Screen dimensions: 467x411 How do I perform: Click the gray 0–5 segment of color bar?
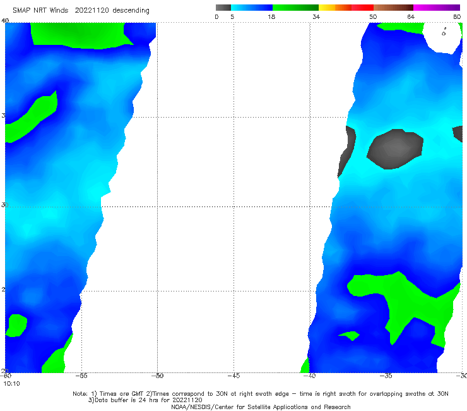pos(223,8)
